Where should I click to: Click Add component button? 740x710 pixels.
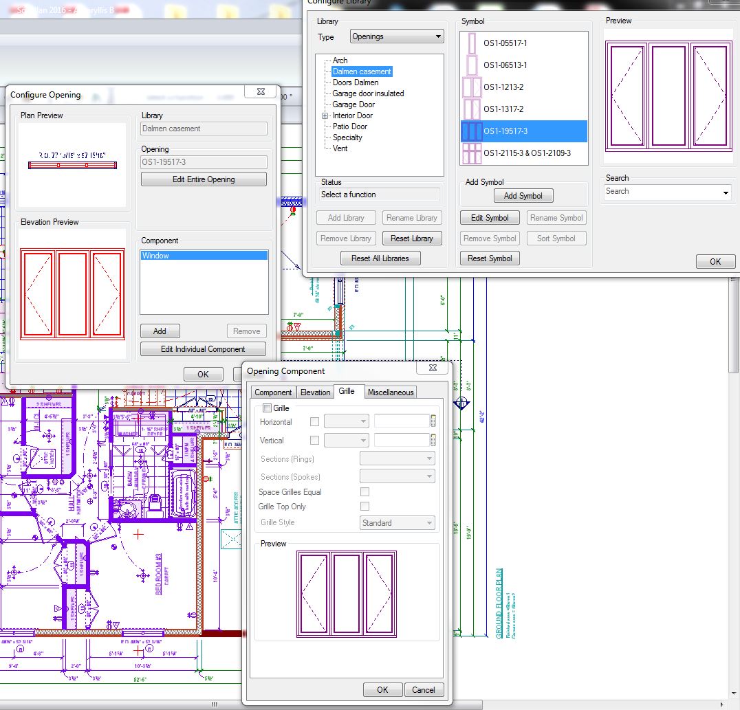pyautogui.click(x=160, y=331)
